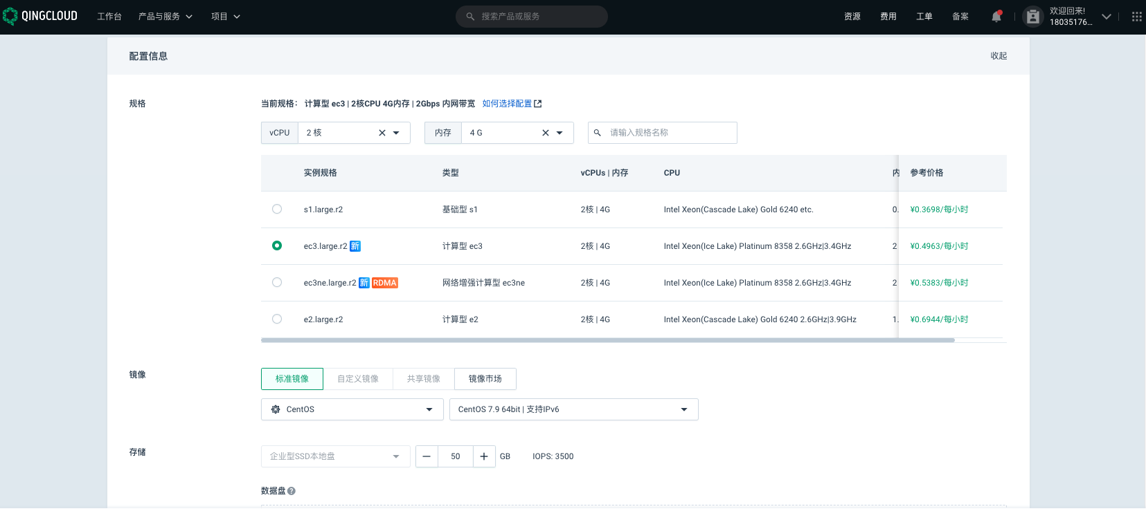The width and height of the screenshot is (1146, 511).
Task: Open the CentOS image OS dropdown
Action: point(352,409)
